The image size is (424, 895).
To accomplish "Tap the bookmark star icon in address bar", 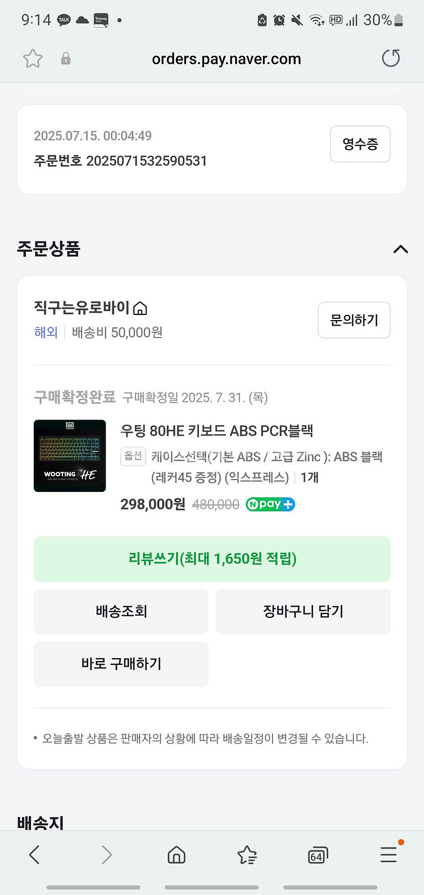I will (33, 58).
